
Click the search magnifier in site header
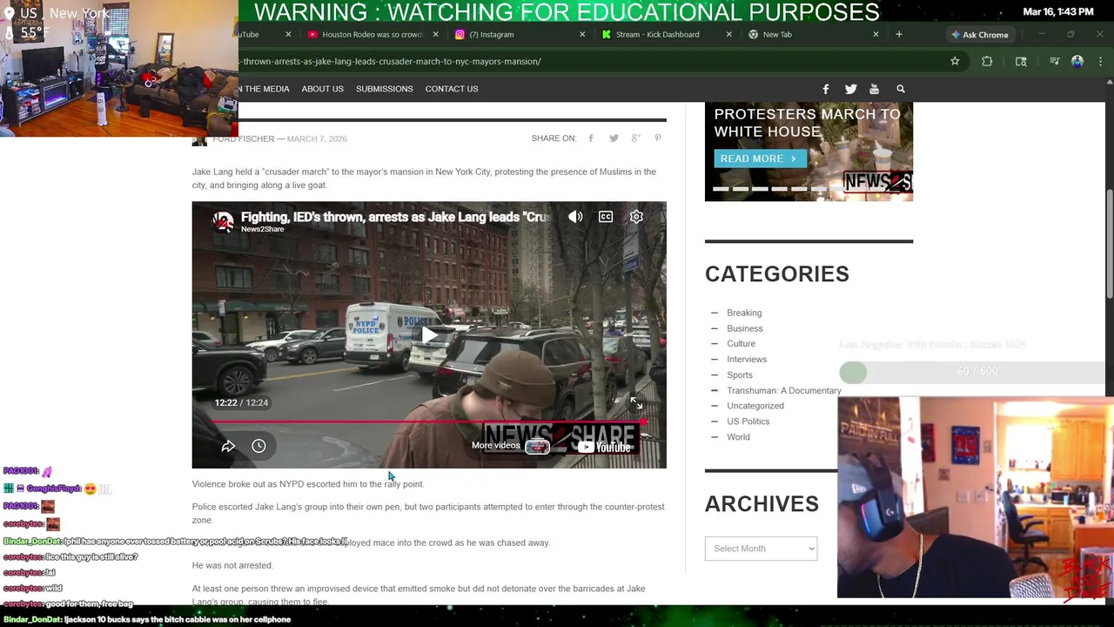(x=901, y=89)
